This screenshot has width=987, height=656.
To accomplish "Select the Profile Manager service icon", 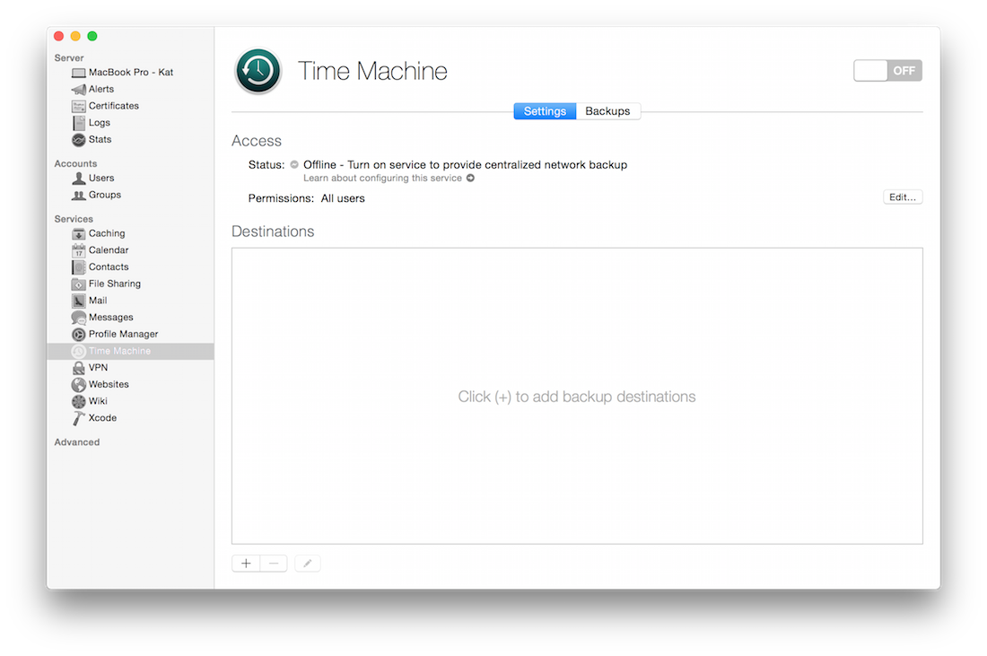I will [x=79, y=335].
